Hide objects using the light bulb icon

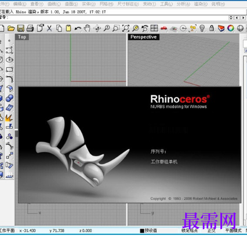coord(202,28)
